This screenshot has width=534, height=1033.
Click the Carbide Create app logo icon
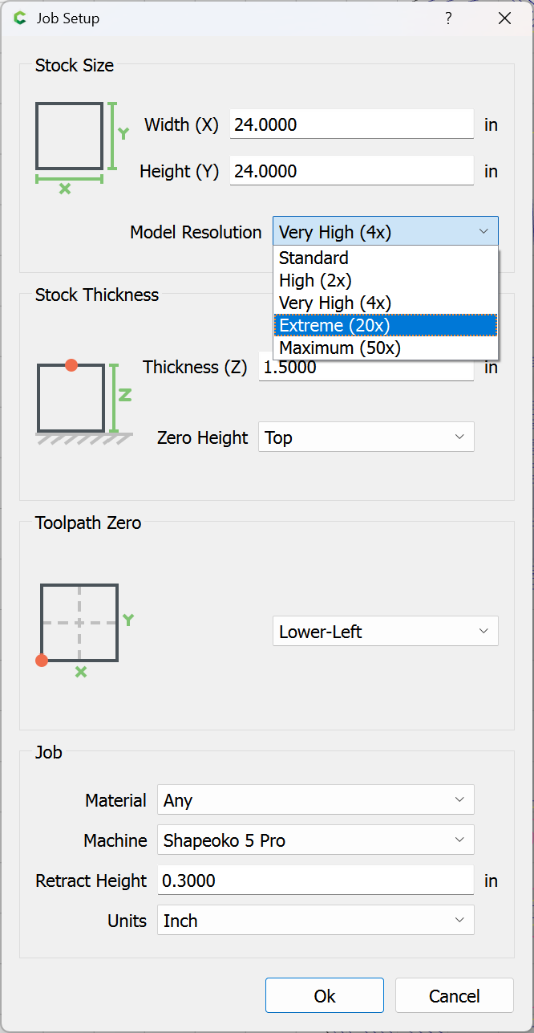click(20, 18)
